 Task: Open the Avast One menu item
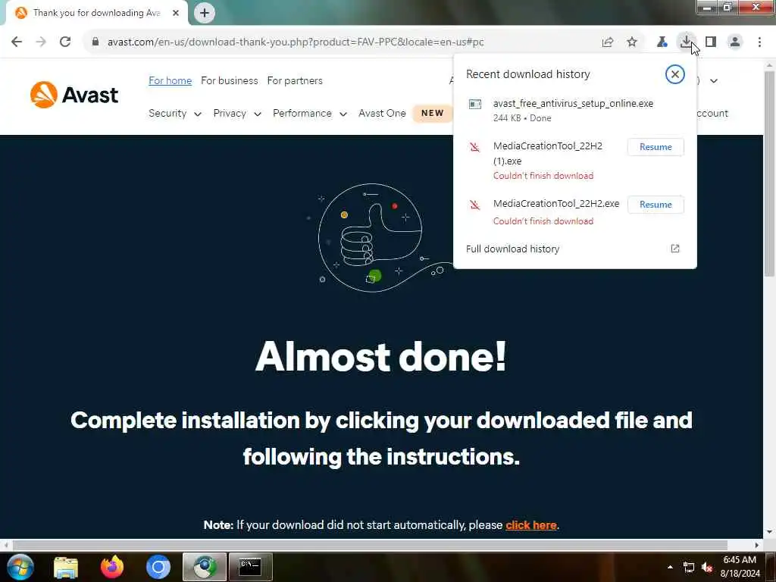click(382, 114)
